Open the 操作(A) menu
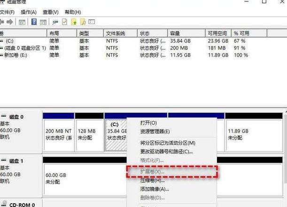This screenshot has height=207, width=287. (29, 12)
